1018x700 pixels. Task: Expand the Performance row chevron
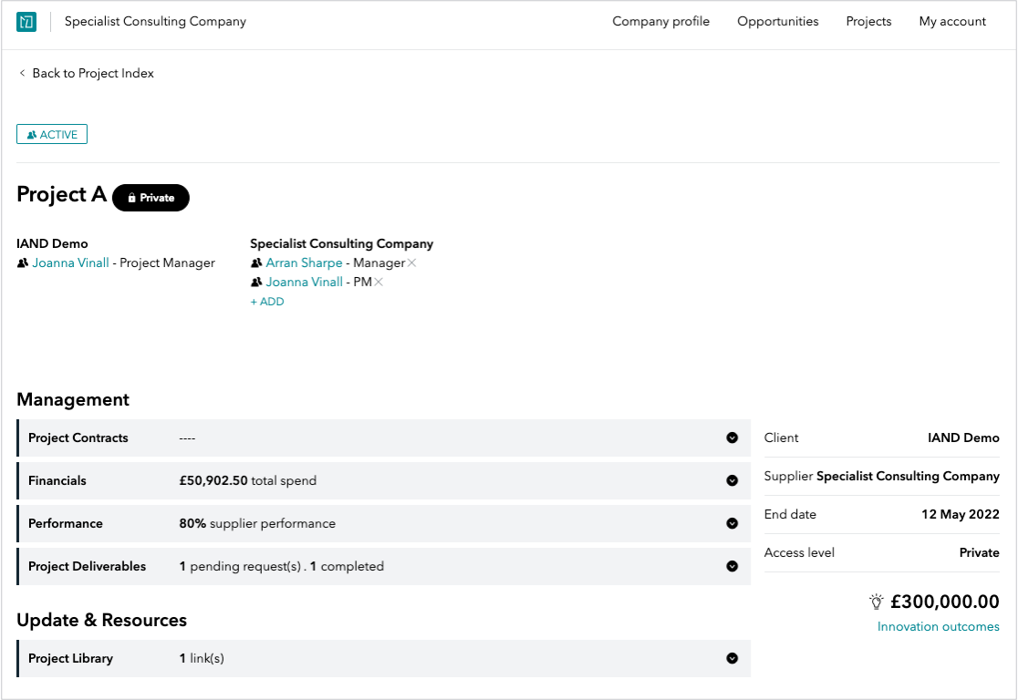pyautogui.click(x=732, y=523)
